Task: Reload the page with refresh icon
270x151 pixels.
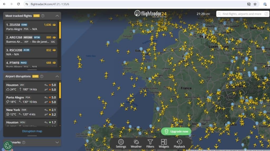Action: tap(18, 4)
